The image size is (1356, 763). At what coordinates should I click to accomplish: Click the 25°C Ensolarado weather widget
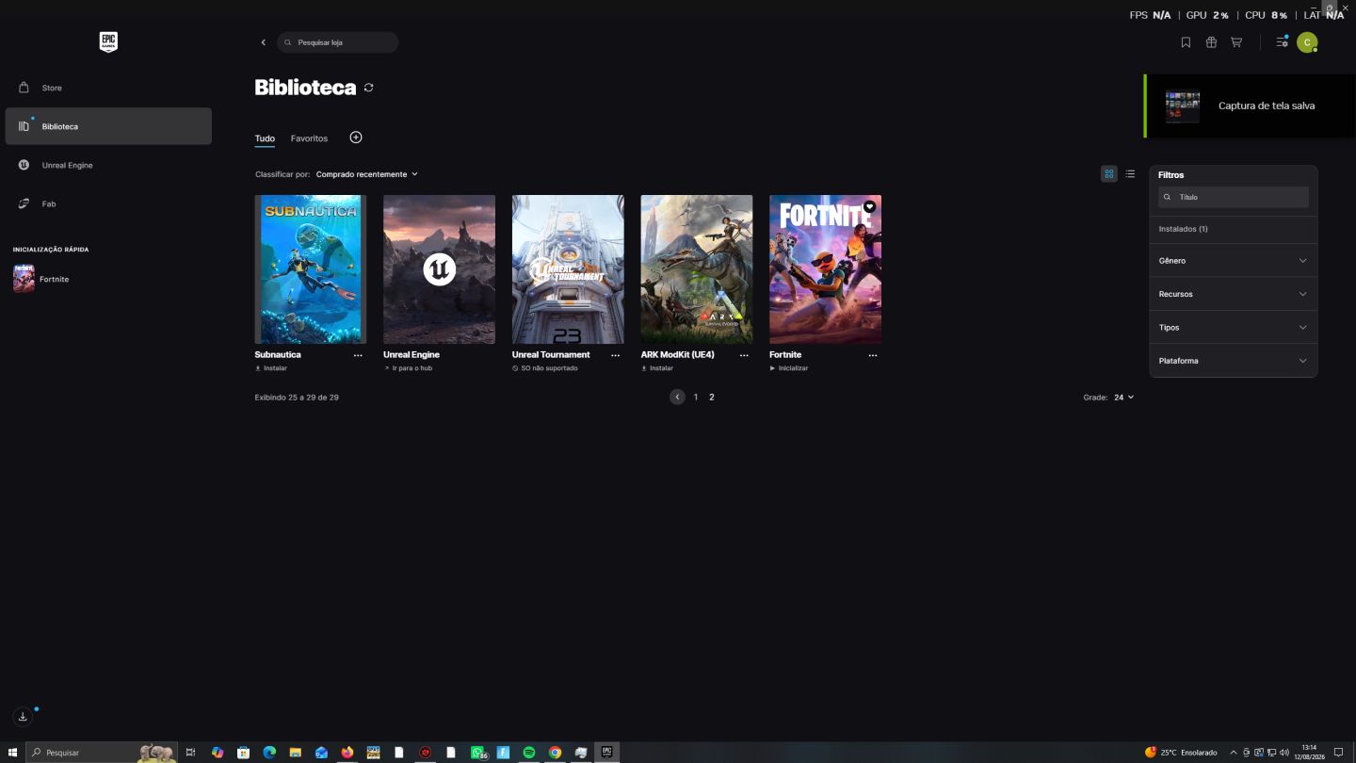coord(1181,753)
